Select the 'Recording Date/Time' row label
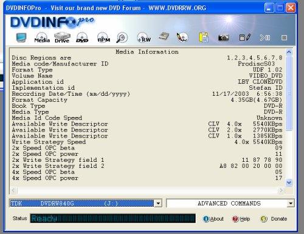The height and width of the screenshot is (234, 304). coord(71,94)
